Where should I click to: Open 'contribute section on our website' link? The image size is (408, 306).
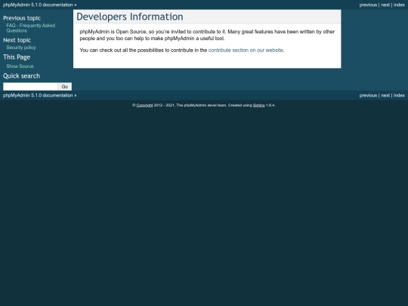(246, 50)
